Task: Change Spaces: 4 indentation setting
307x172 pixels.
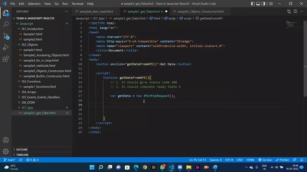Action: [x=215, y=160]
